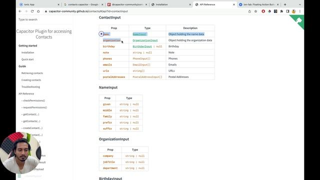The height and width of the screenshot is (180, 320).
Task: Click the 'PostalAddressInput[]' type cell
Action: 147,77
